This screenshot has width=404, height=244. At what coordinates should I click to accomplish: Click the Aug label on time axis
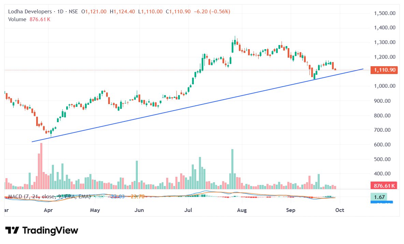pos(242,210)
